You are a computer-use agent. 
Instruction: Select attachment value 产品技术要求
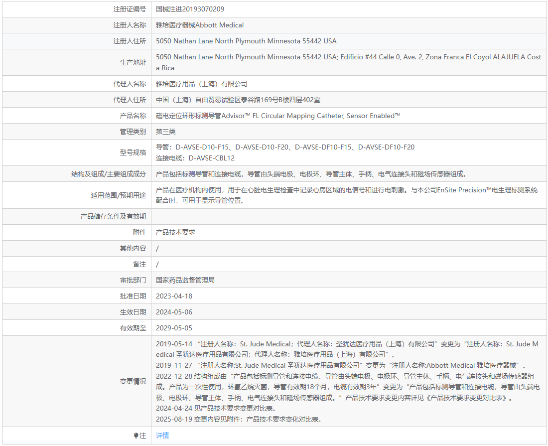tap(175, 232)
